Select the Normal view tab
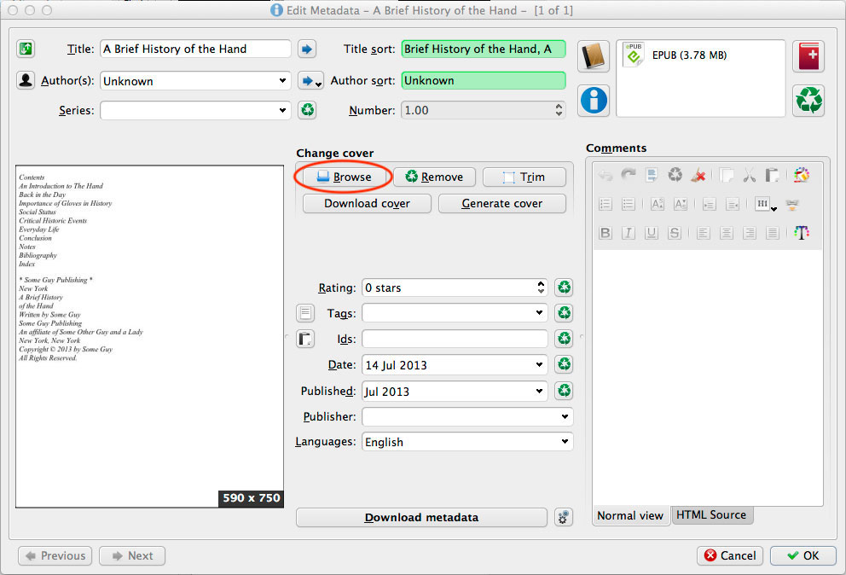 [630, 515]
